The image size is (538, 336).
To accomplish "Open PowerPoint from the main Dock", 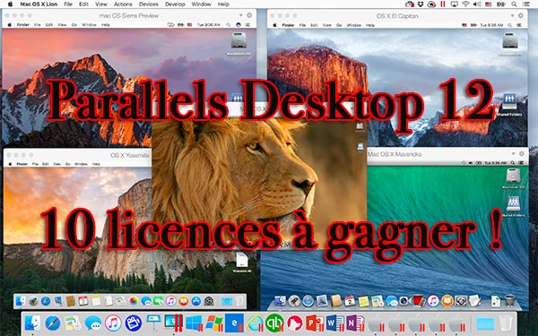I will coord(315,323).
